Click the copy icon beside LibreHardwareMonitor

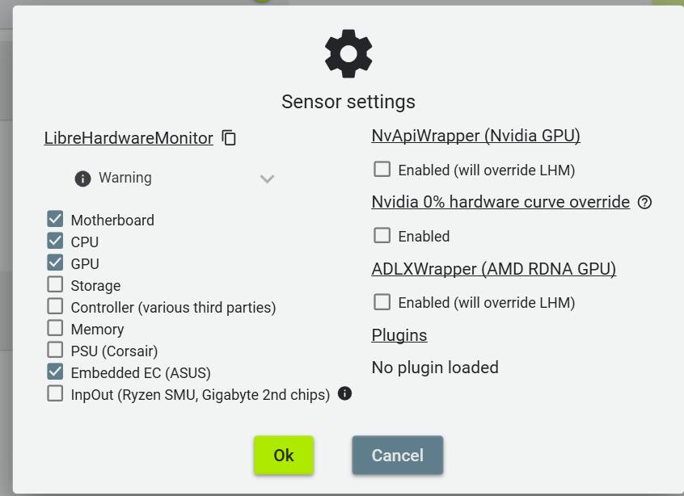(230, 138)
